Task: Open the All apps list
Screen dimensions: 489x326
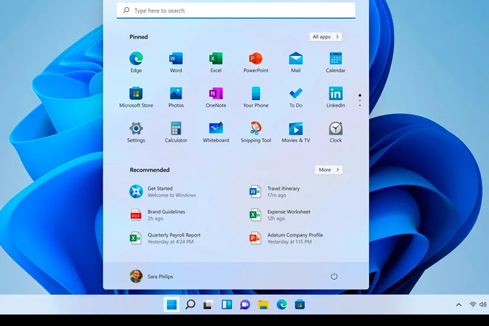Action: (x=326, y=37)
